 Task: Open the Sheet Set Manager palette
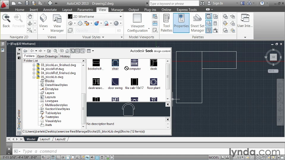tap(197, 23)
